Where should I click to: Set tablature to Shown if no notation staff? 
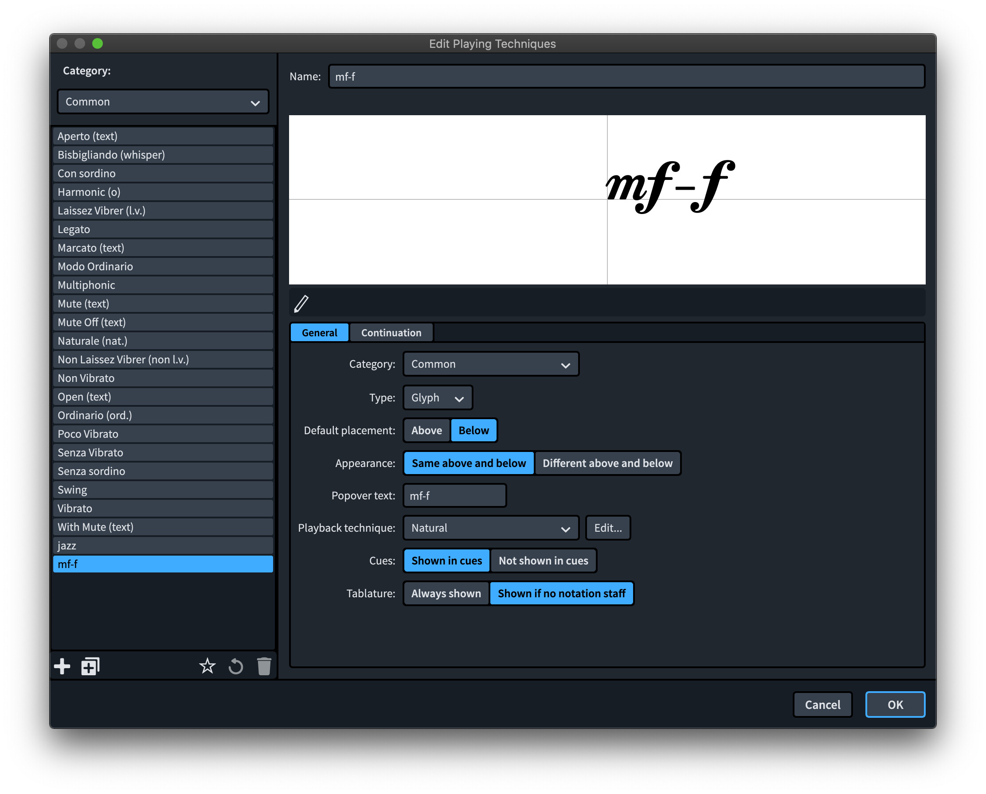561,593
